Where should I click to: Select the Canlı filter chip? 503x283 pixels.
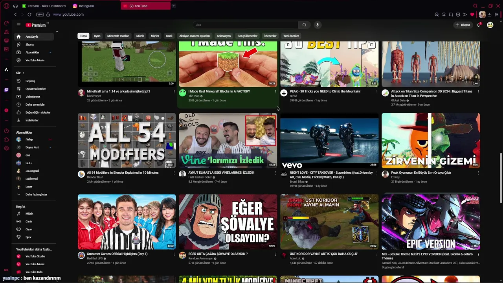tap(169, 36)
